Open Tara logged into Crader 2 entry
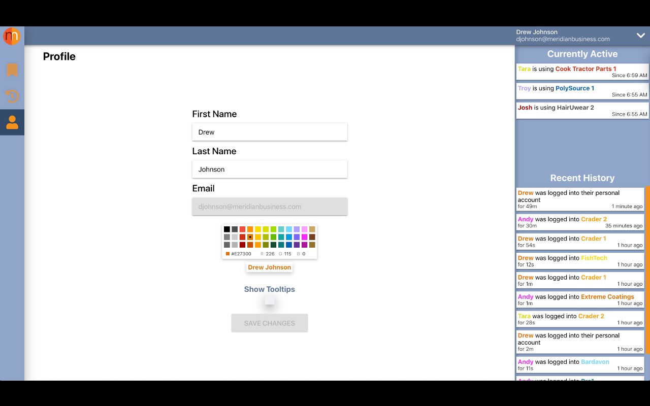The image size is (650, 406). (x=580, y=319)
